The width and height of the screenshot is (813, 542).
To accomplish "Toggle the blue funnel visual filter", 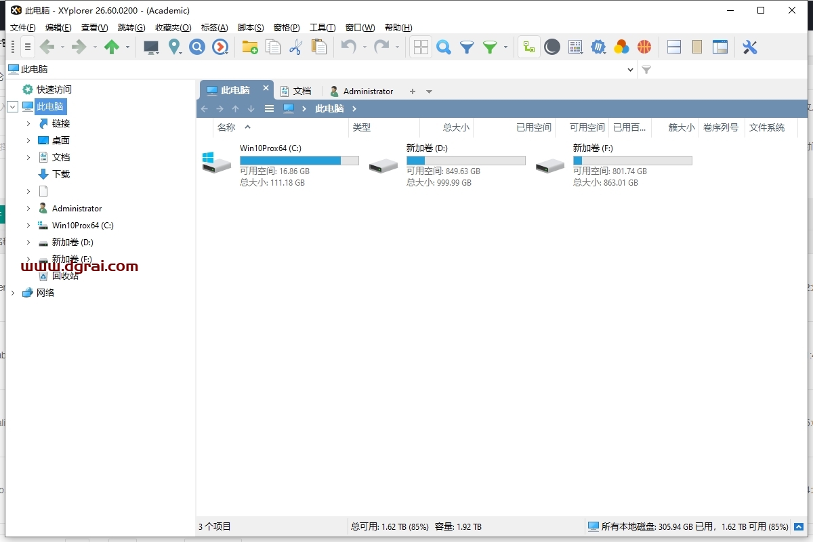I will pos(467,47).
